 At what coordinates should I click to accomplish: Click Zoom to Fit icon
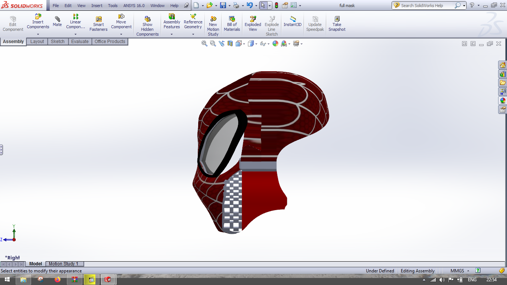coord(205,43)
